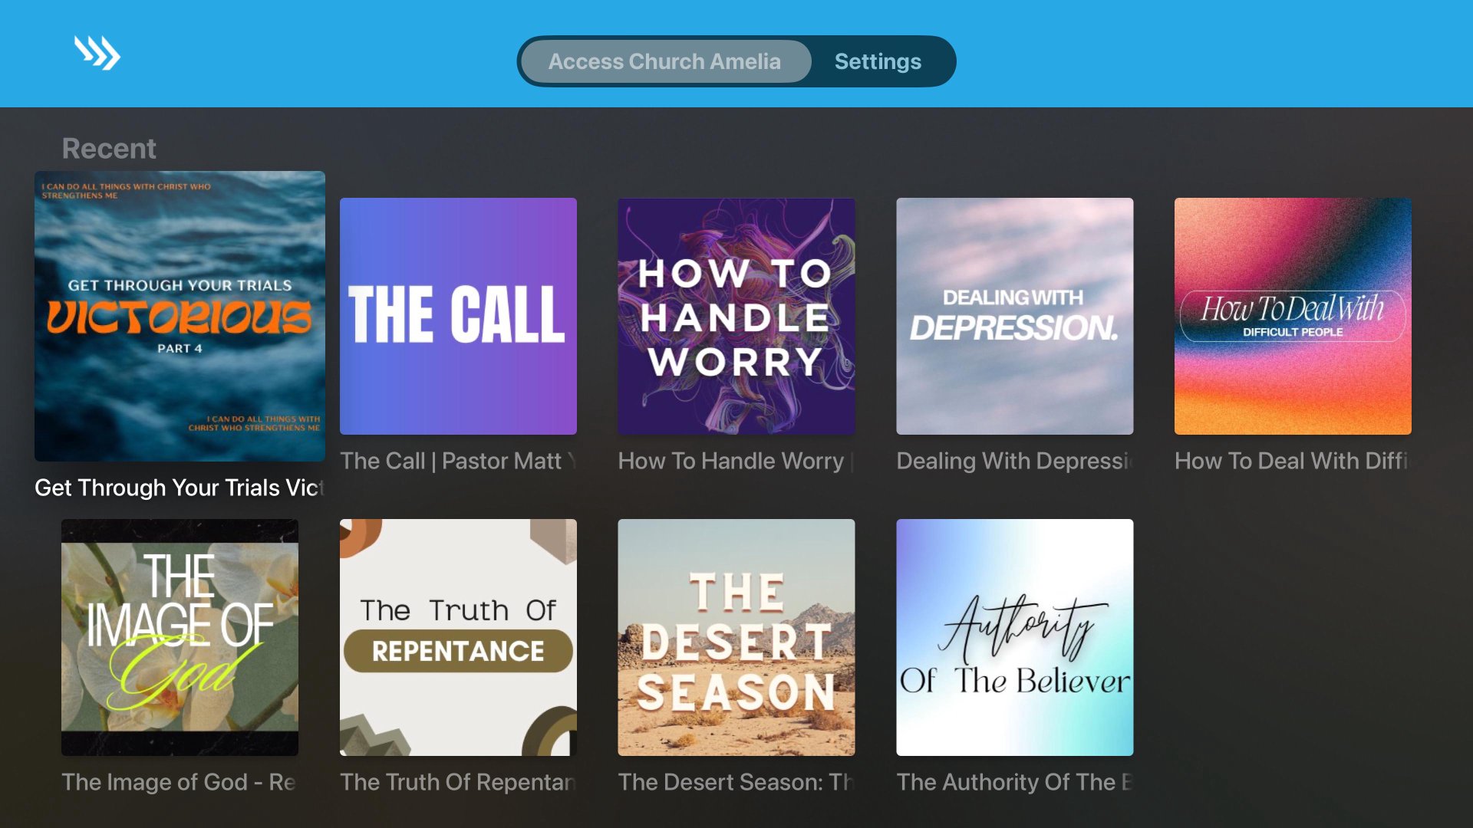Open How To Deal With Difficult People artwork
Image resolution: width=1473 pixels, height=828 pixels.
[x=1293, y=316]
